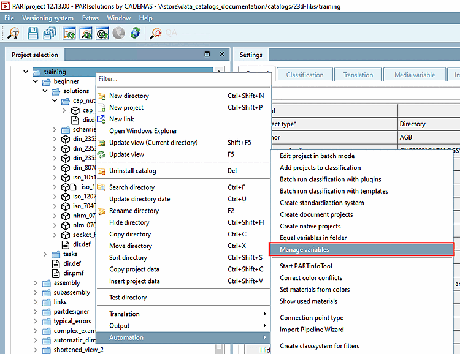Click the New link arrow icon
Viewport: 460px width, 354px height.
pyautogui.click(x=101, y=119)
